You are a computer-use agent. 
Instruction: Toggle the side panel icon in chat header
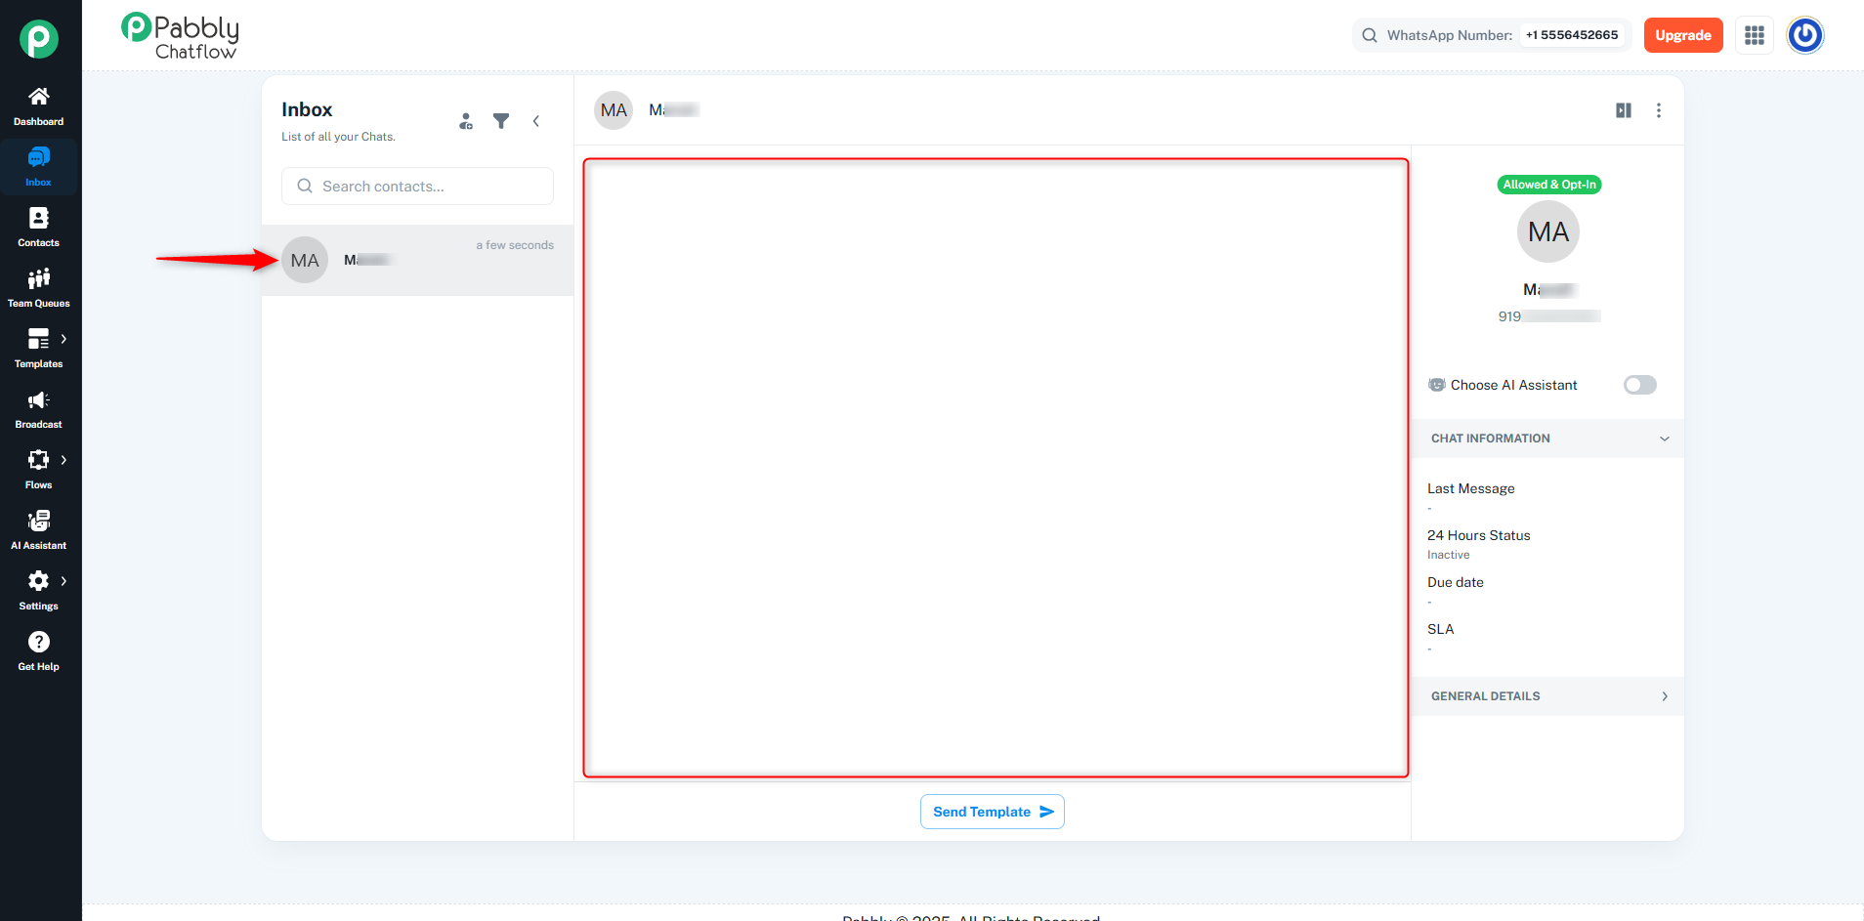click(1624, 110)
